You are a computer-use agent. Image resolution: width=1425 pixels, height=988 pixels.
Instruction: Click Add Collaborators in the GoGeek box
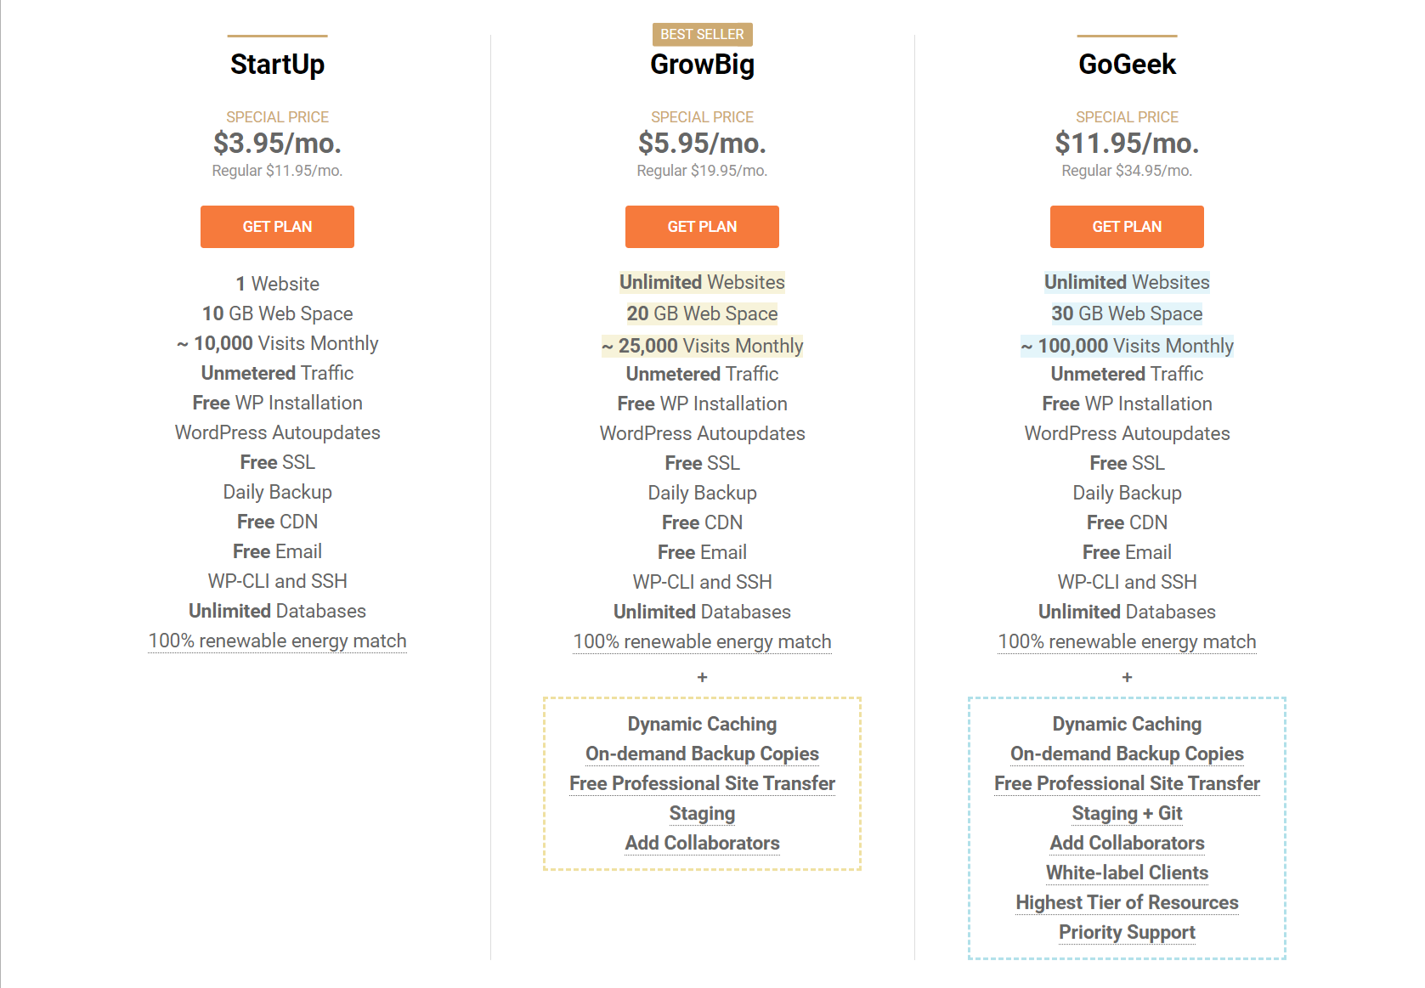click(x=1127, y=843)
